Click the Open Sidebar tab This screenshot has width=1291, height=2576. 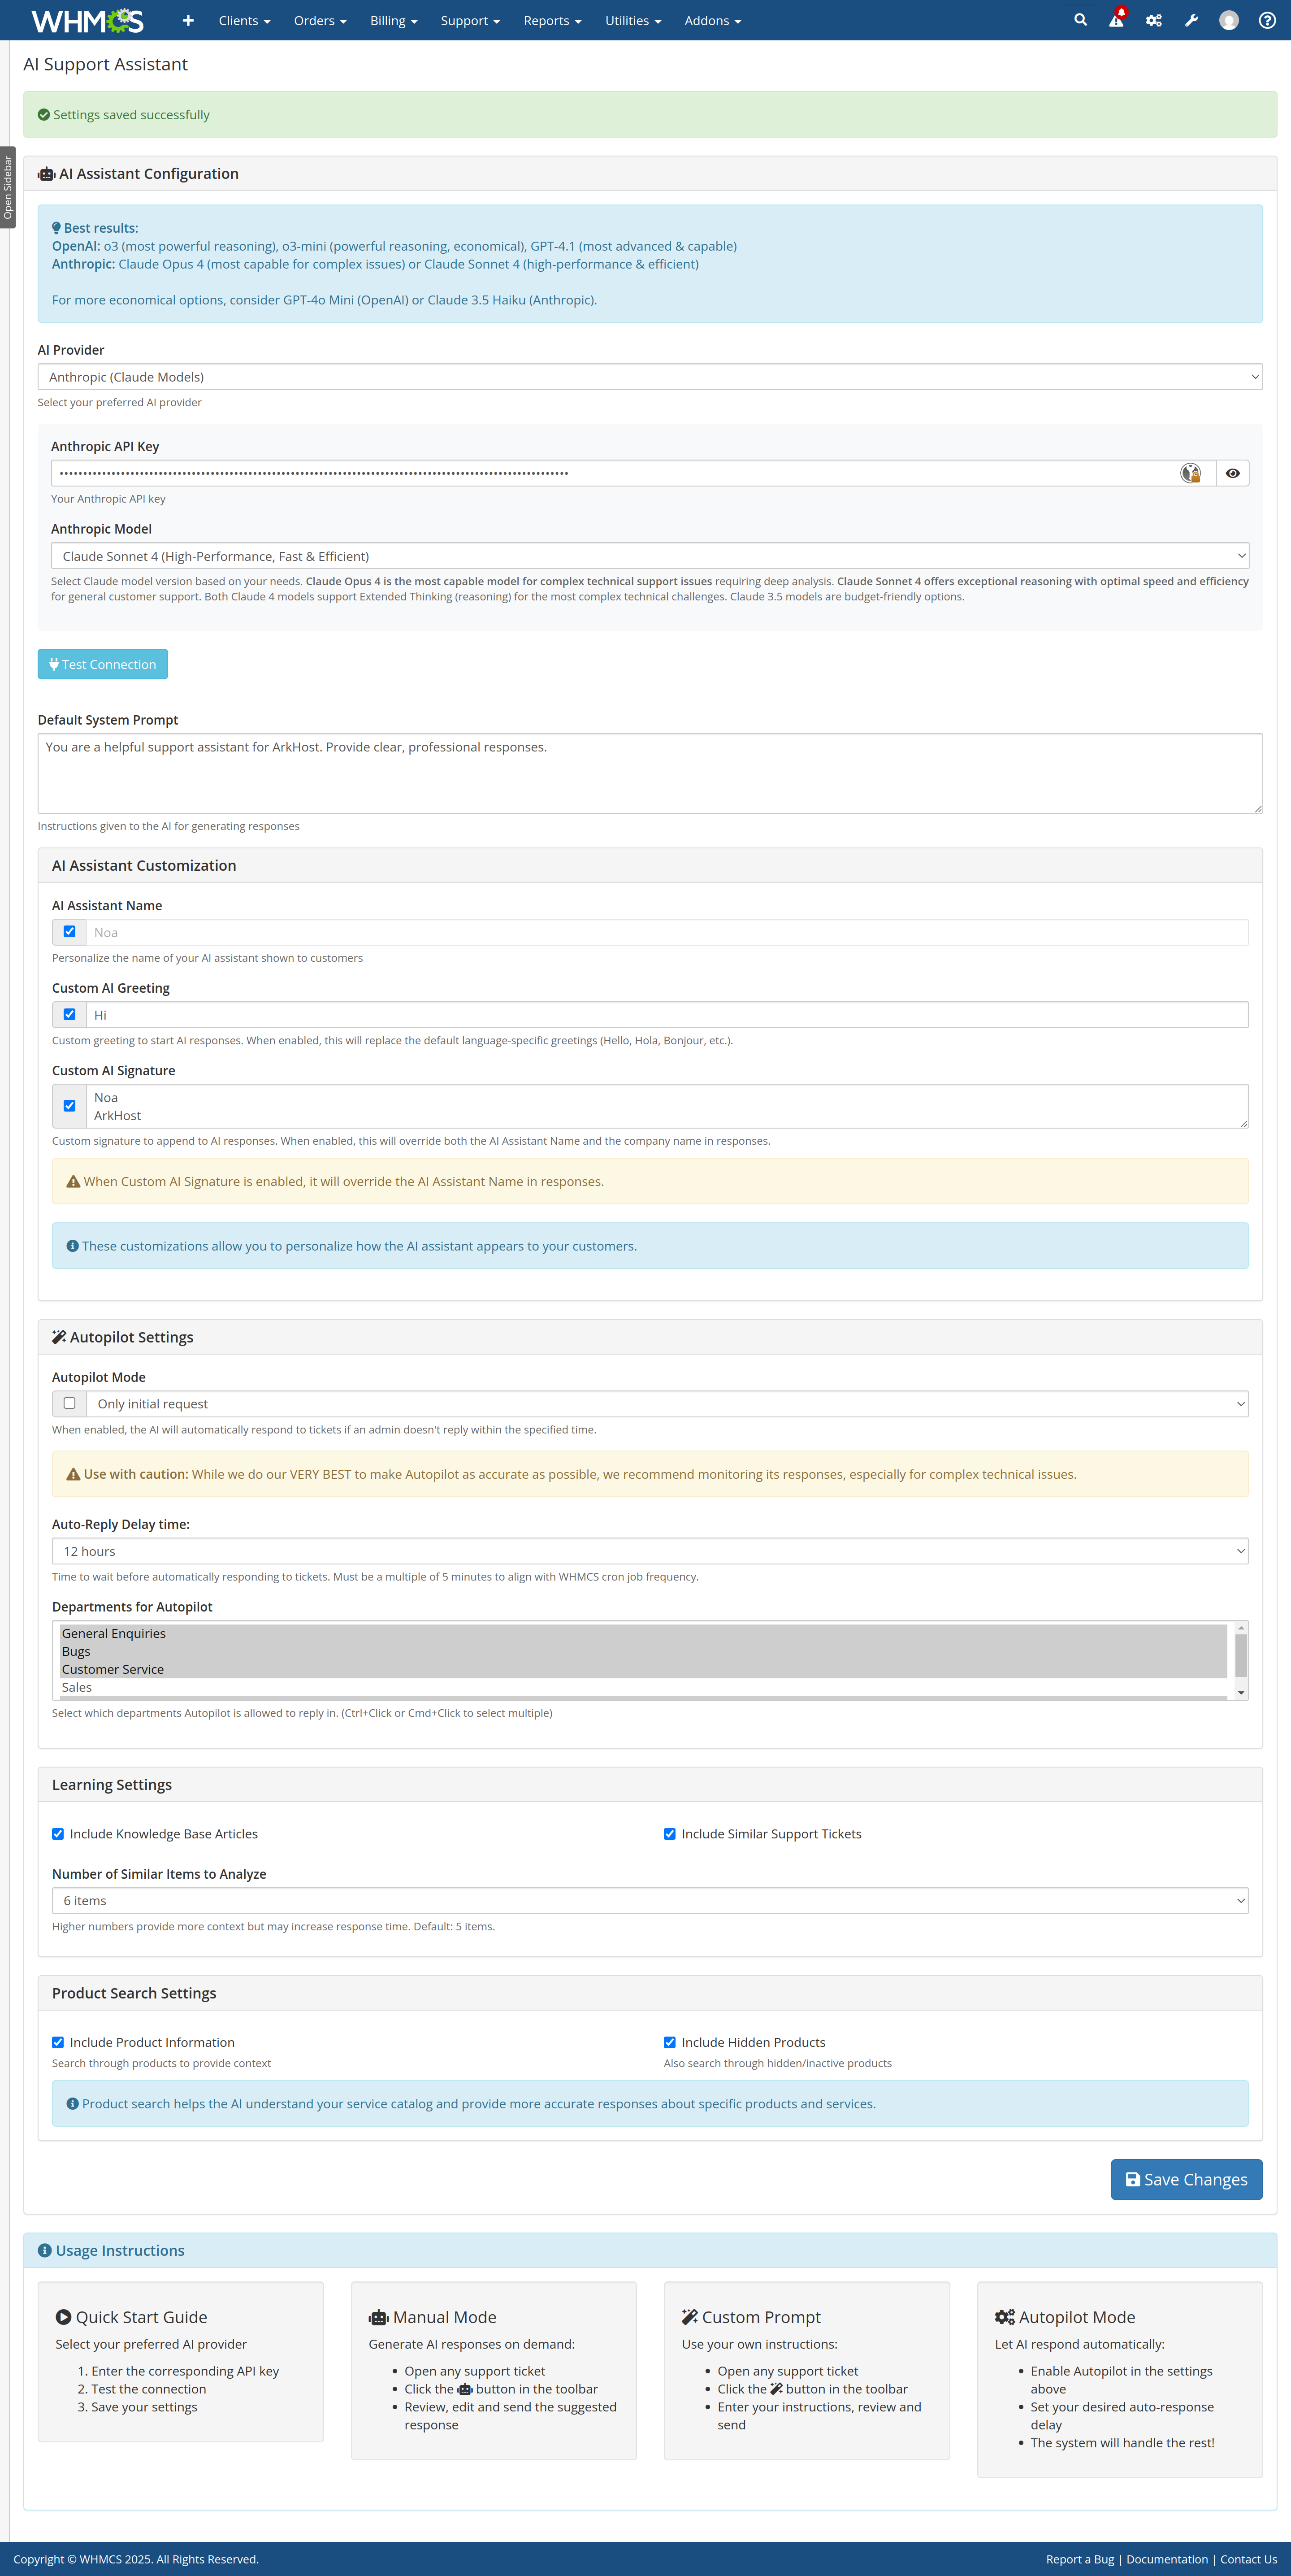click(x=8, y=187)
